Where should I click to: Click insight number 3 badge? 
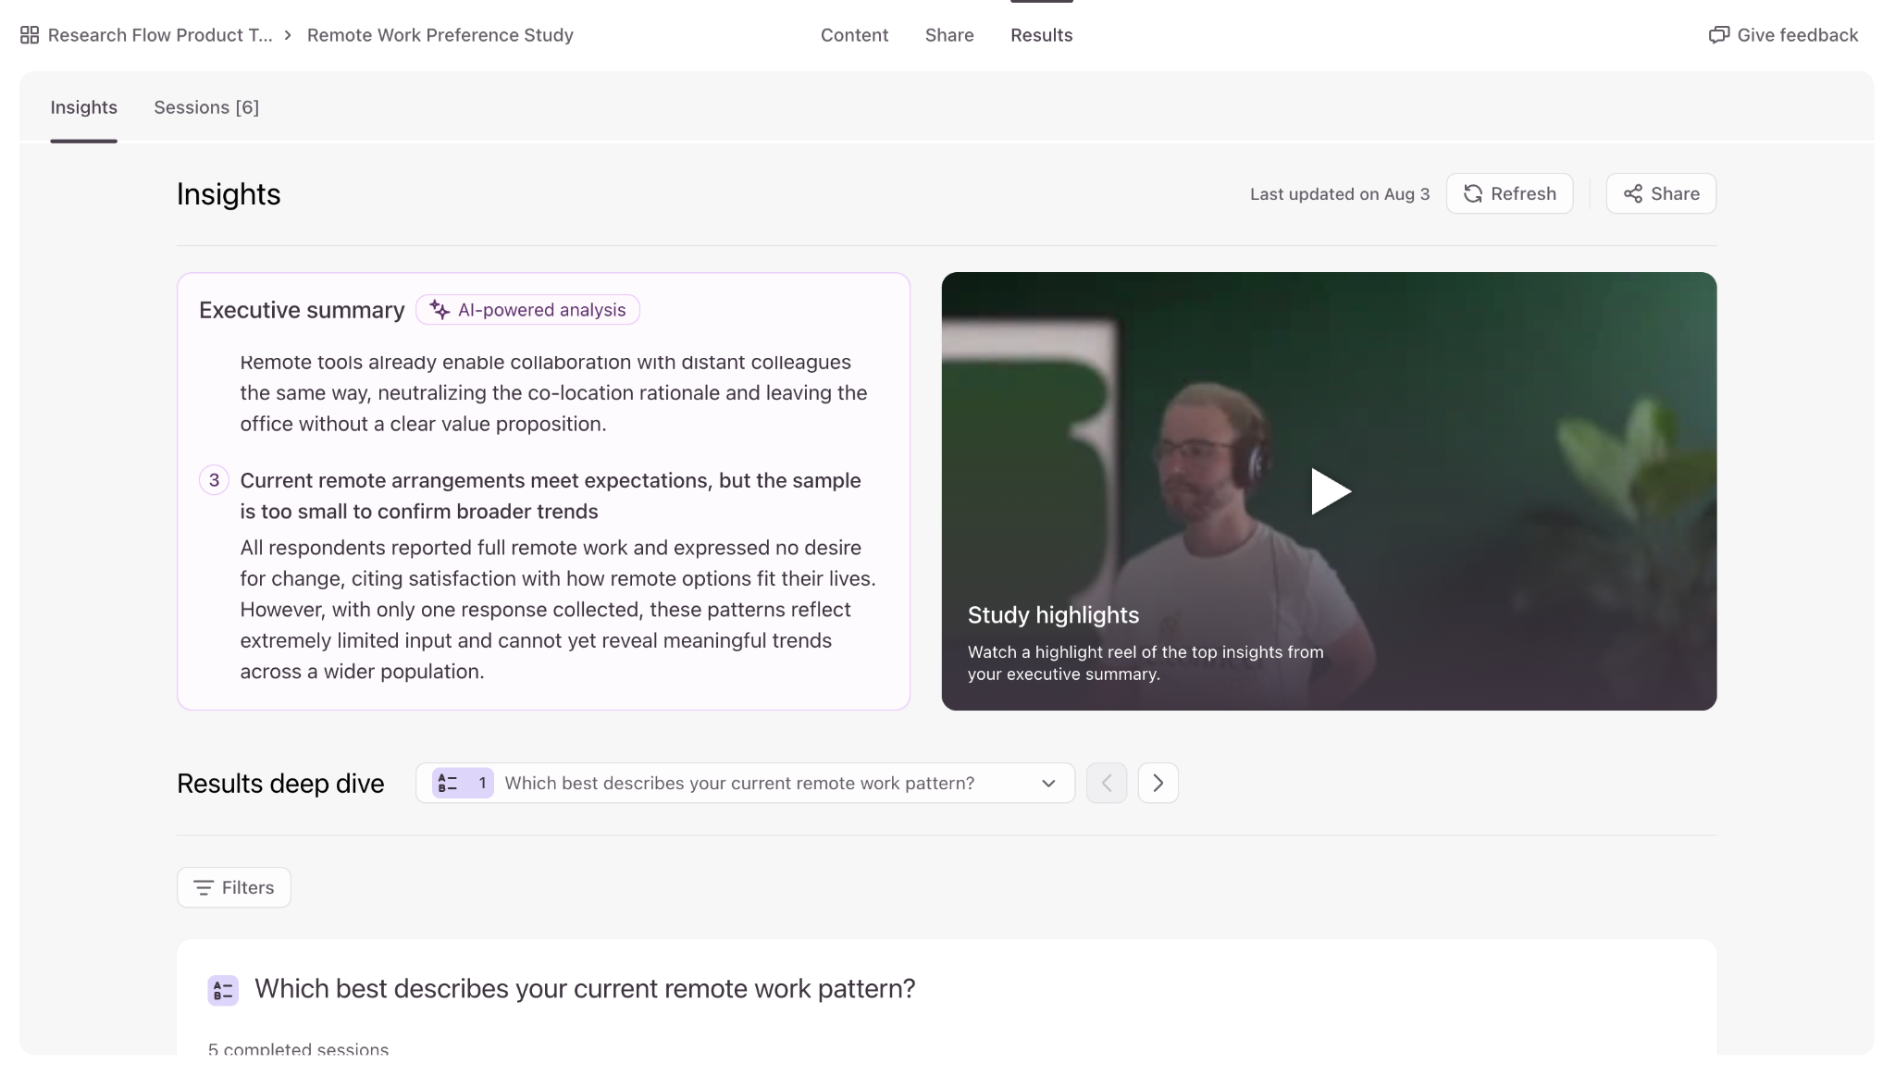(214, 480)
